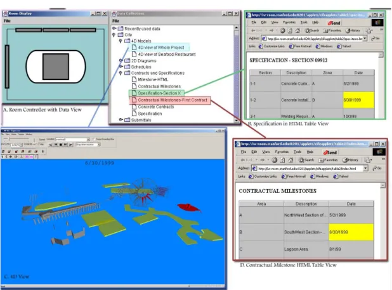Open date dropdown in 4D View toolbar
The height and width of the screenshot is (290, 392).
(21, 145)
